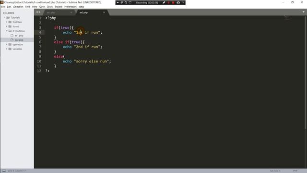
Task: Open the Edit menu
Action: tap(9, 7)
